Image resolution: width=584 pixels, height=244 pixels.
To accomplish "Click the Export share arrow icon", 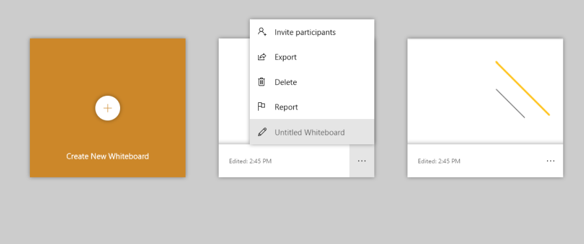I will point(262,57).
